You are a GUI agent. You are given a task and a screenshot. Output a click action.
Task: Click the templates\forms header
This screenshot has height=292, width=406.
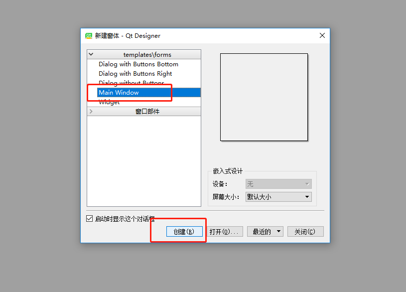147,55
